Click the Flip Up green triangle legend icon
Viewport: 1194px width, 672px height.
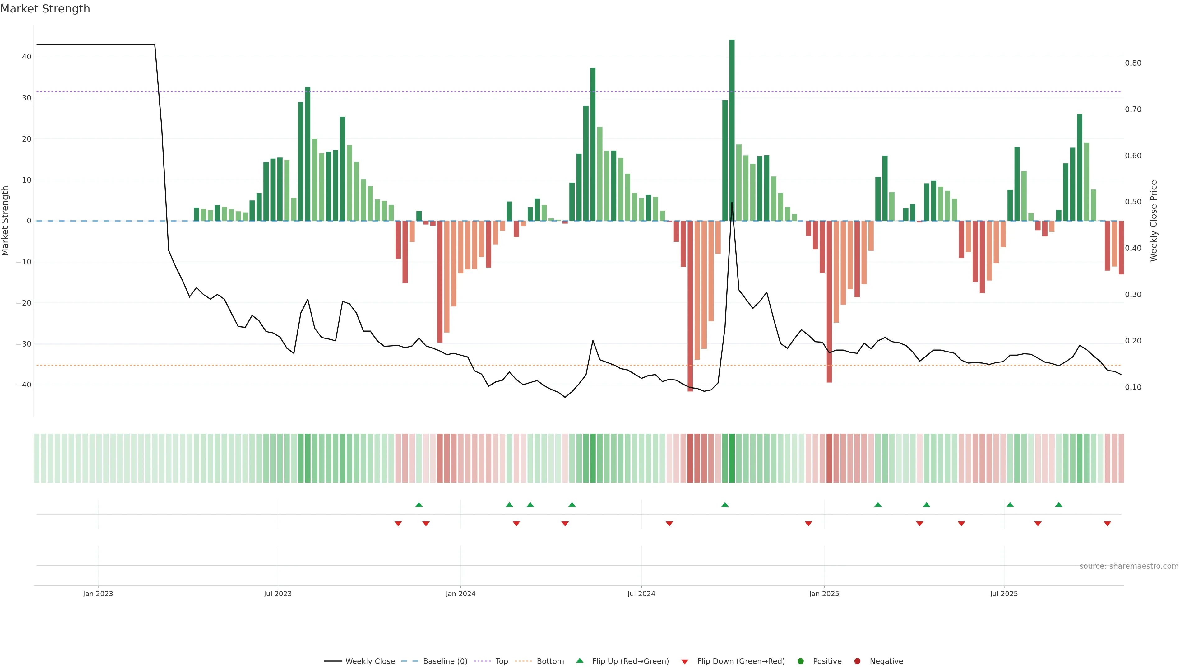pyautogui.click(x=579, y=660)
